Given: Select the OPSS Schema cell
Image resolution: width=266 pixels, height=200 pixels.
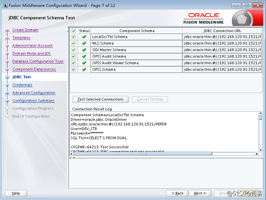Looking at the screenshot, I should click(136, 69).
